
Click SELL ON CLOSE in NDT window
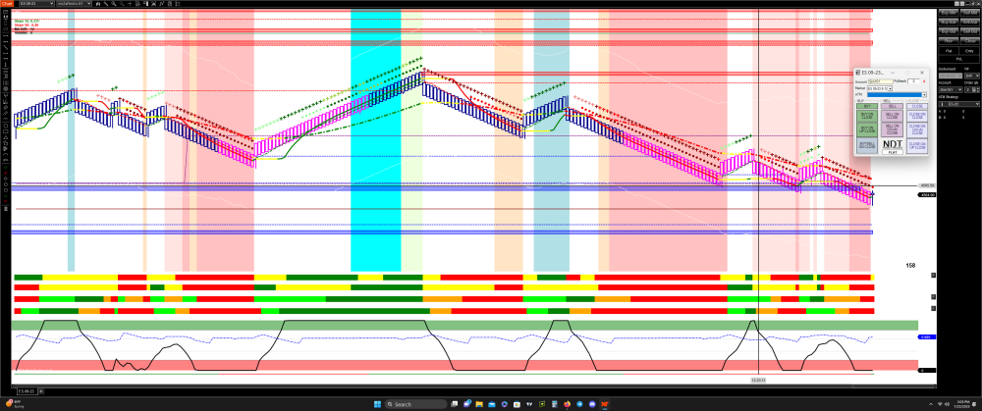pos(892,116)
